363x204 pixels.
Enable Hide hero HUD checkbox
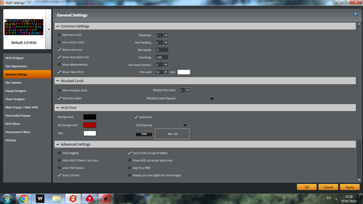(x=59, y=35)
